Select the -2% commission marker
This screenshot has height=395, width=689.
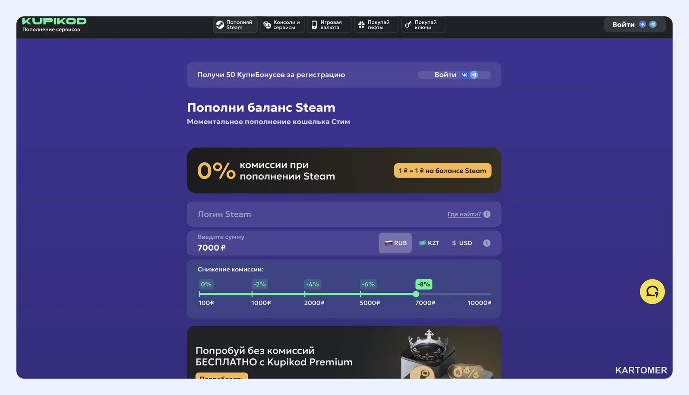pyautogui.click(x=259, y=284)
